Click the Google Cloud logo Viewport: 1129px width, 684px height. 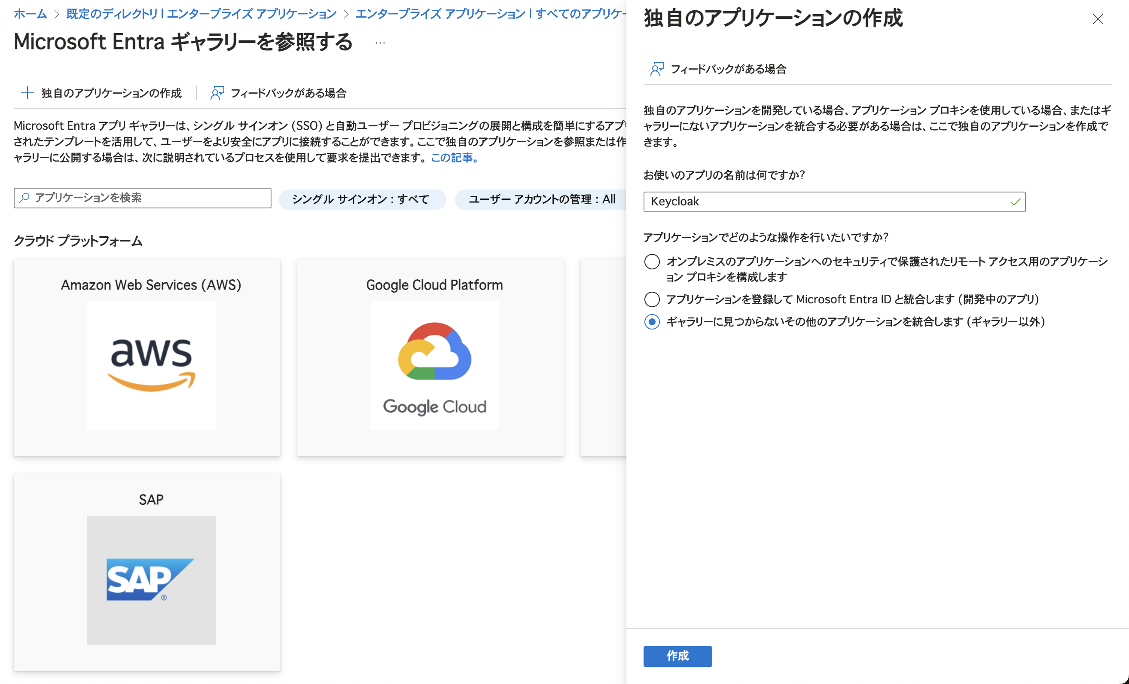click(434, 365)
